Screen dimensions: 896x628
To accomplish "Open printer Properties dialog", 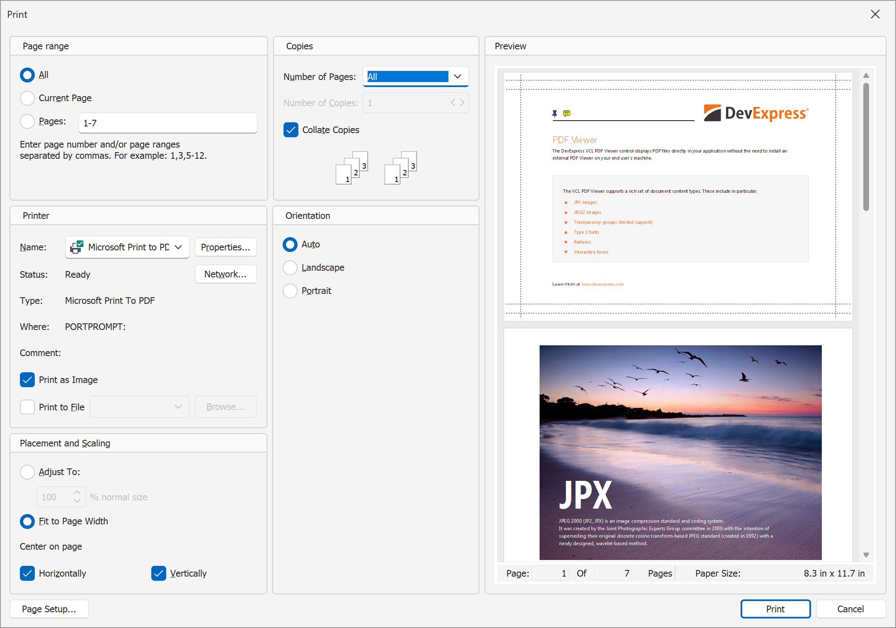I will 225,247.
